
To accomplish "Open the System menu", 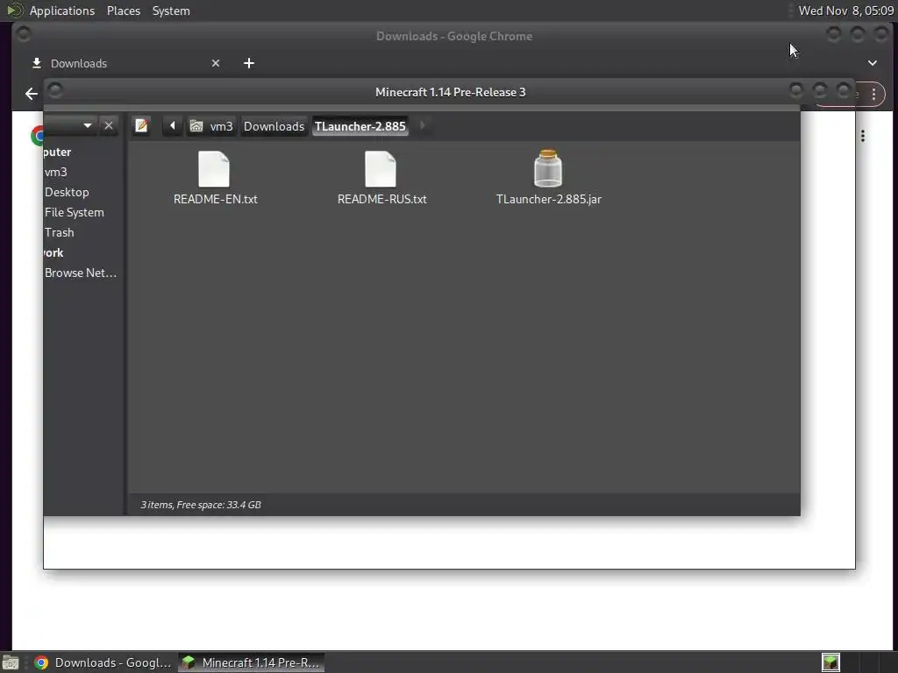I will pyautogui.click(x=171, y=11).
